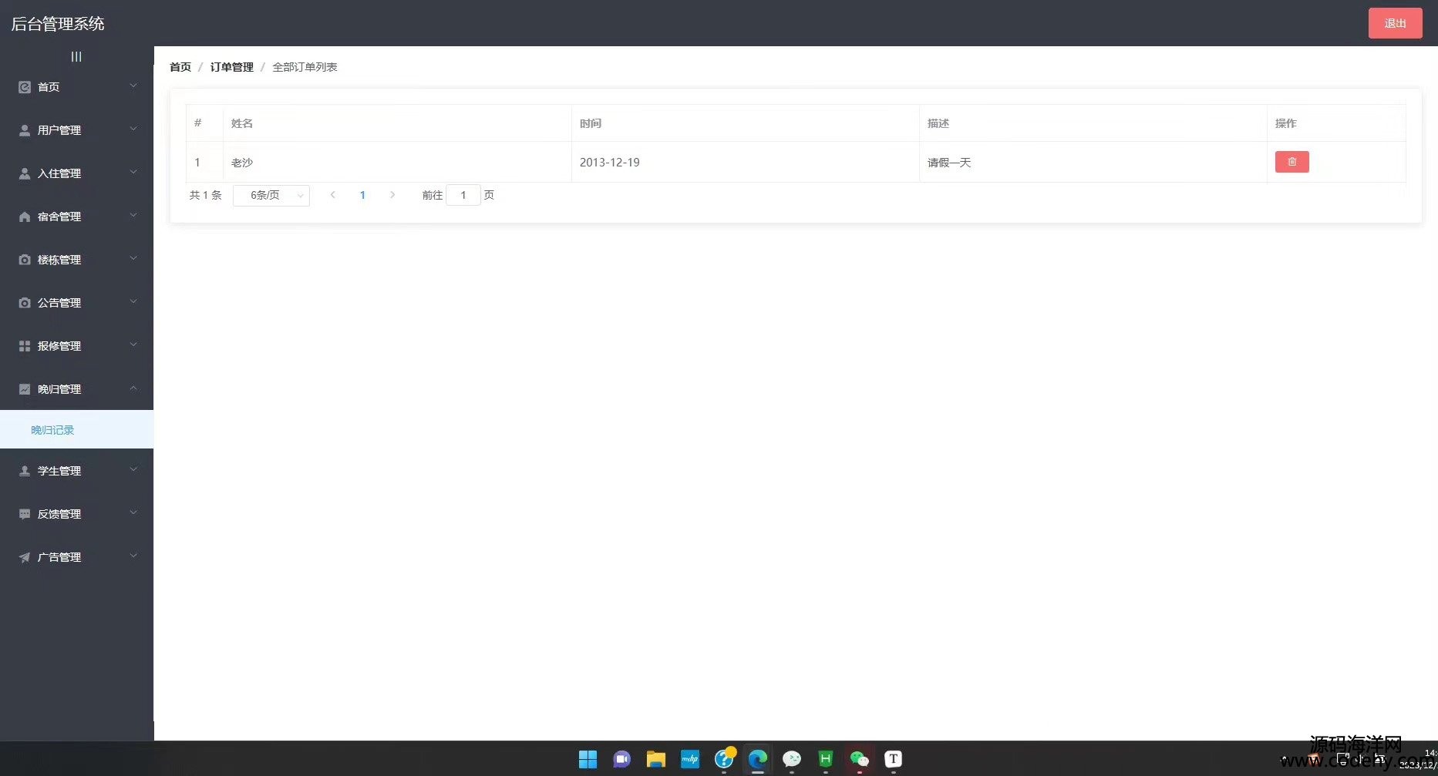Screen dimensions: 1438x776
Task: Collapse the 晚归管理 submenu
Action: (76, 389)
